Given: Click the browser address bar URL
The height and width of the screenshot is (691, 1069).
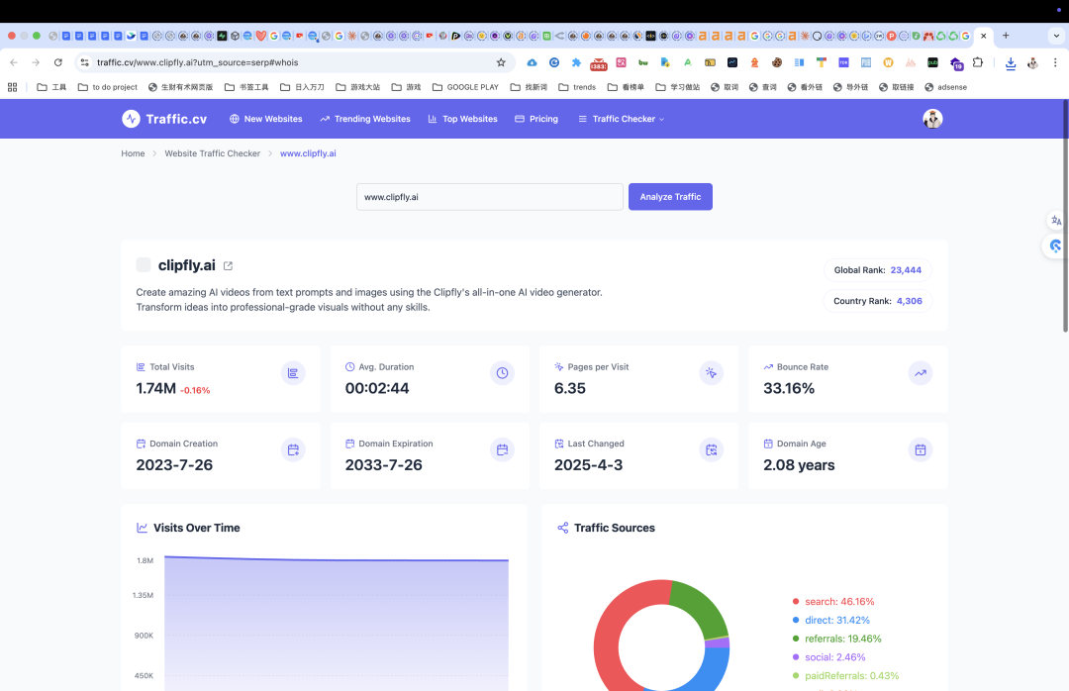Looking at the screenshot, I should tap(198, 62).
